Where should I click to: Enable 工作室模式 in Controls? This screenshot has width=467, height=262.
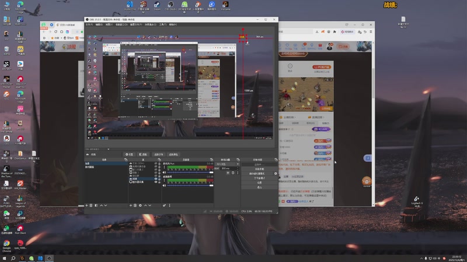coord(259,178)
